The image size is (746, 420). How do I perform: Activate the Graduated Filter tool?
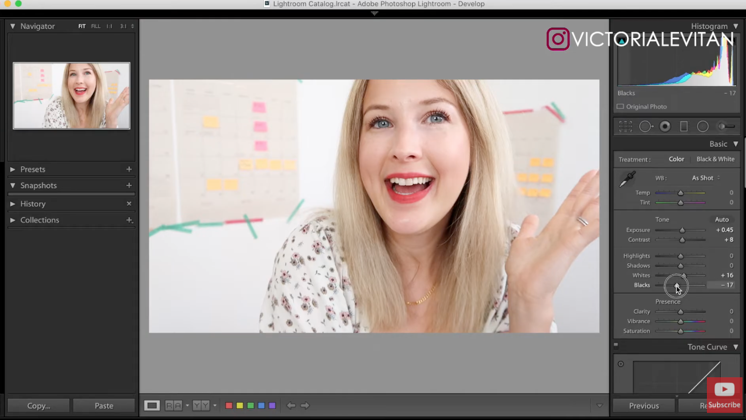tap(684, 126)
